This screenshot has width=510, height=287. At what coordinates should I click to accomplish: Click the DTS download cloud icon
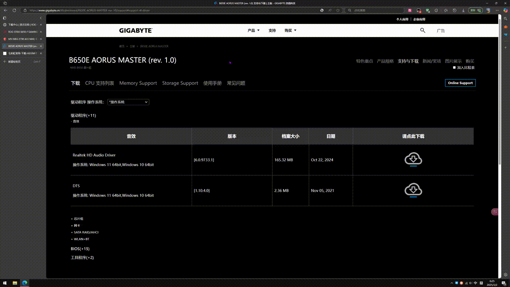pyautogui.click(x=413, y=190)
